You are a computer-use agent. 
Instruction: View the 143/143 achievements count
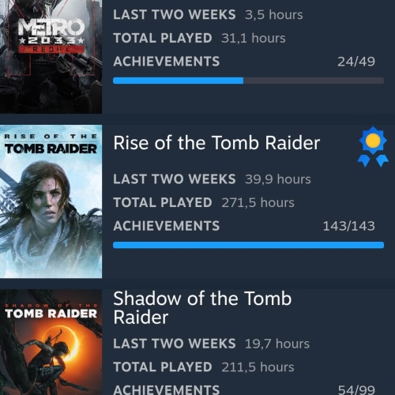pyautogui.click(x=348, y=226)
